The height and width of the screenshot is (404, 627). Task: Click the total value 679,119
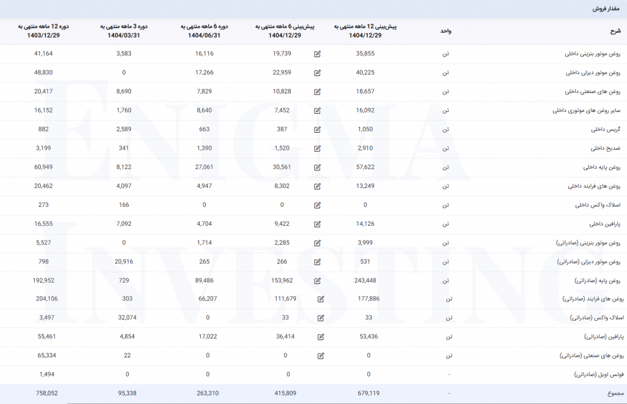(x=366, y=393)
